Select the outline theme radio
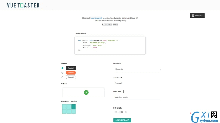Screen dimensions: 220x123 (63, 77)
